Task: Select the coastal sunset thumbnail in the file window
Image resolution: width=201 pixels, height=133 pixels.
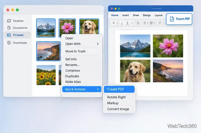Action: pyautogui.click(x=48, y=51)
